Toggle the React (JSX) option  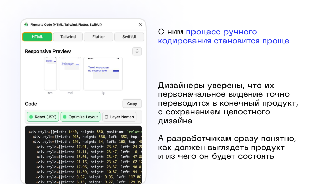coord(43,117)
